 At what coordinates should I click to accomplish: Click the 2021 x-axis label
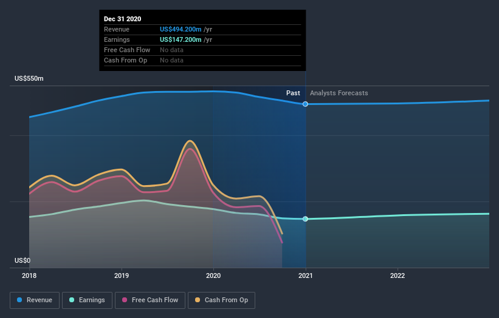point(306,276)
